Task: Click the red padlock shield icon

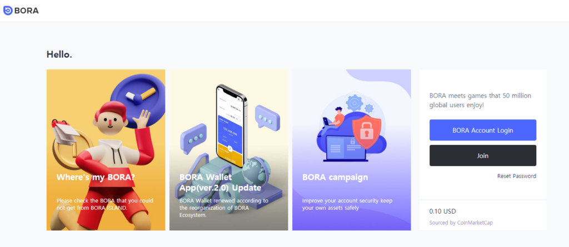Action: coord(367,133)
